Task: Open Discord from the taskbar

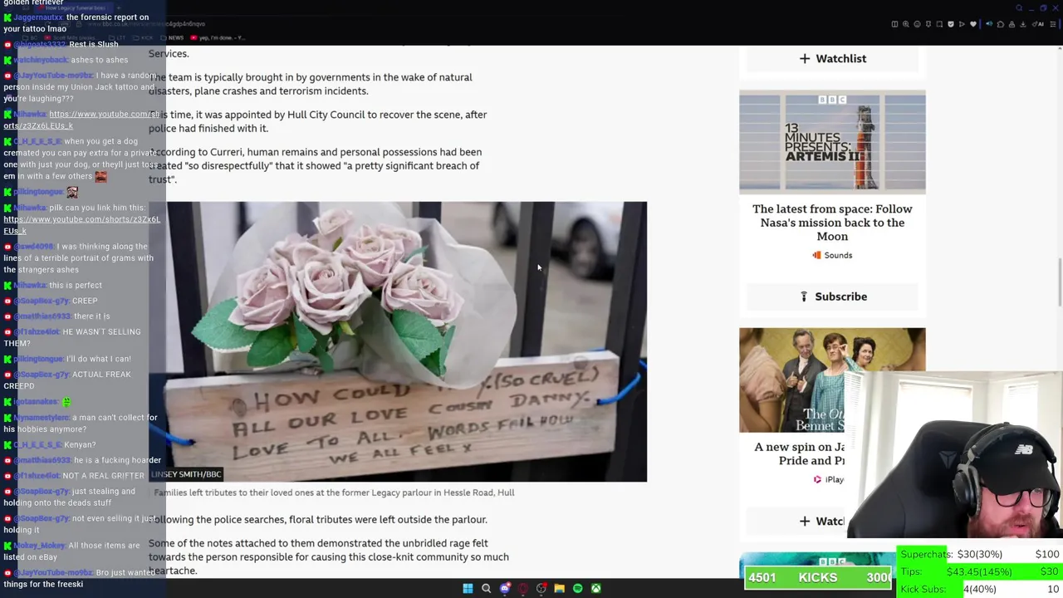Action: tap(504, 588)
